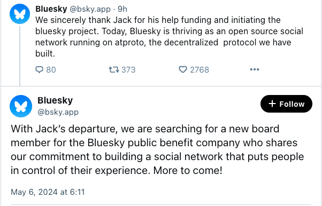
Task: Click the 9h timestamp link
Action: (122, 9)
